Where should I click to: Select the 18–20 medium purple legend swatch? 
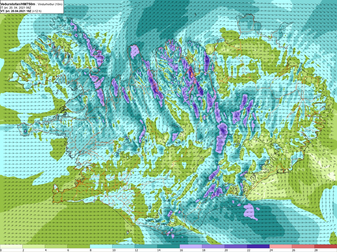click(x=213, y=246)
